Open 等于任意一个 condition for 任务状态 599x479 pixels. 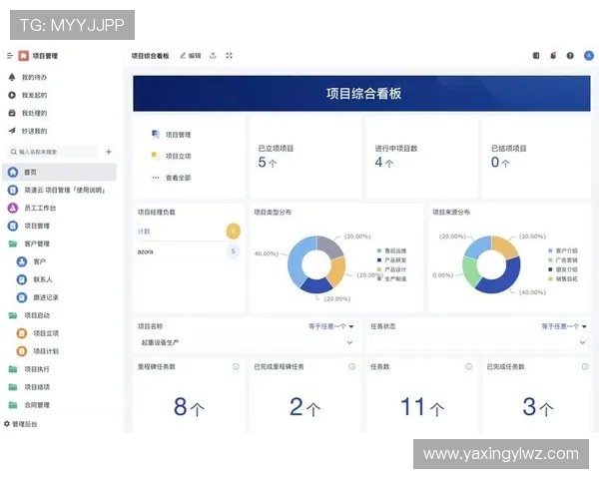pyautogui.click(x=564, y=326)
